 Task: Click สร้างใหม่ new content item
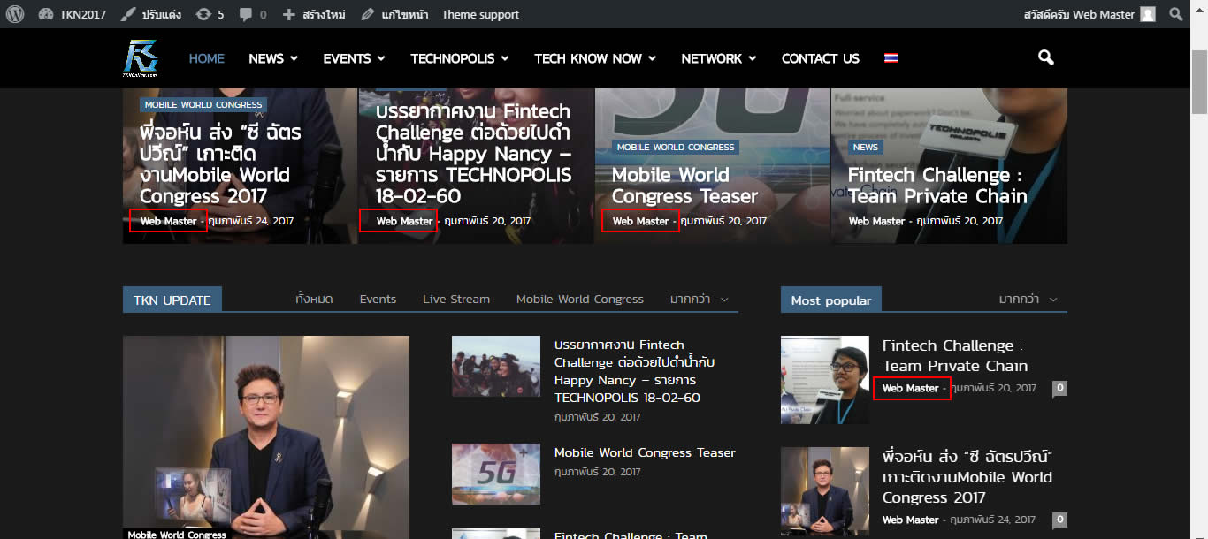[313, 14]
